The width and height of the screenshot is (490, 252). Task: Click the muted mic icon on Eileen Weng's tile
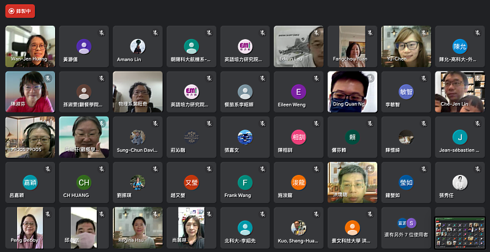pyautogui.click(x=317, y=78)
